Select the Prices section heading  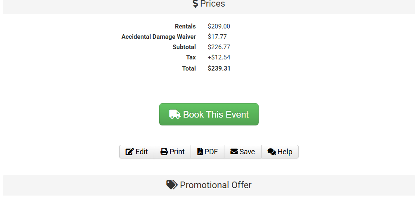point(212,4)
